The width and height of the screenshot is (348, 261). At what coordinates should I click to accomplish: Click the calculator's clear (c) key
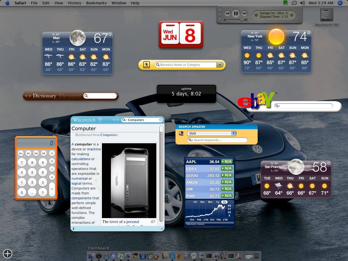tap(43, 192)
